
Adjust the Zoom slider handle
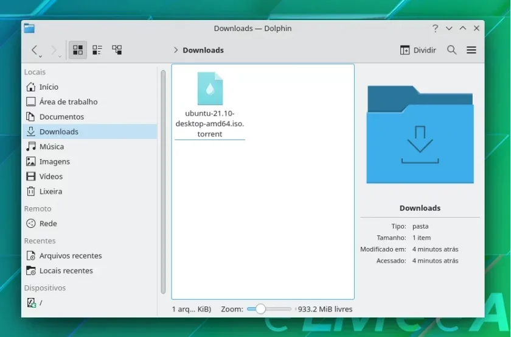(x=260, y=309)
